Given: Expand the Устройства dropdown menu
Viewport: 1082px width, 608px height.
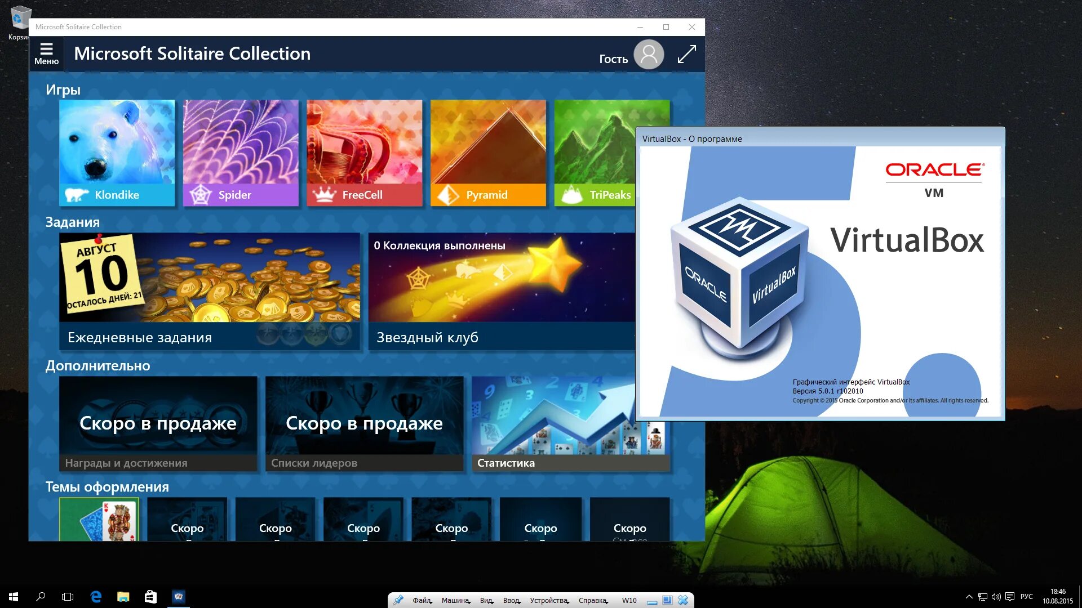Looking at the screenshot, I should pos(549,601).
